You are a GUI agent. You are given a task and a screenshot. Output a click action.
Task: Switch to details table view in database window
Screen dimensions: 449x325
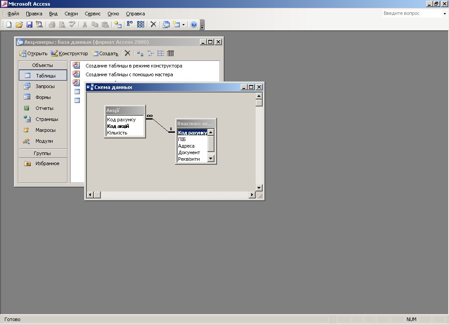click(x=171, y=53)
